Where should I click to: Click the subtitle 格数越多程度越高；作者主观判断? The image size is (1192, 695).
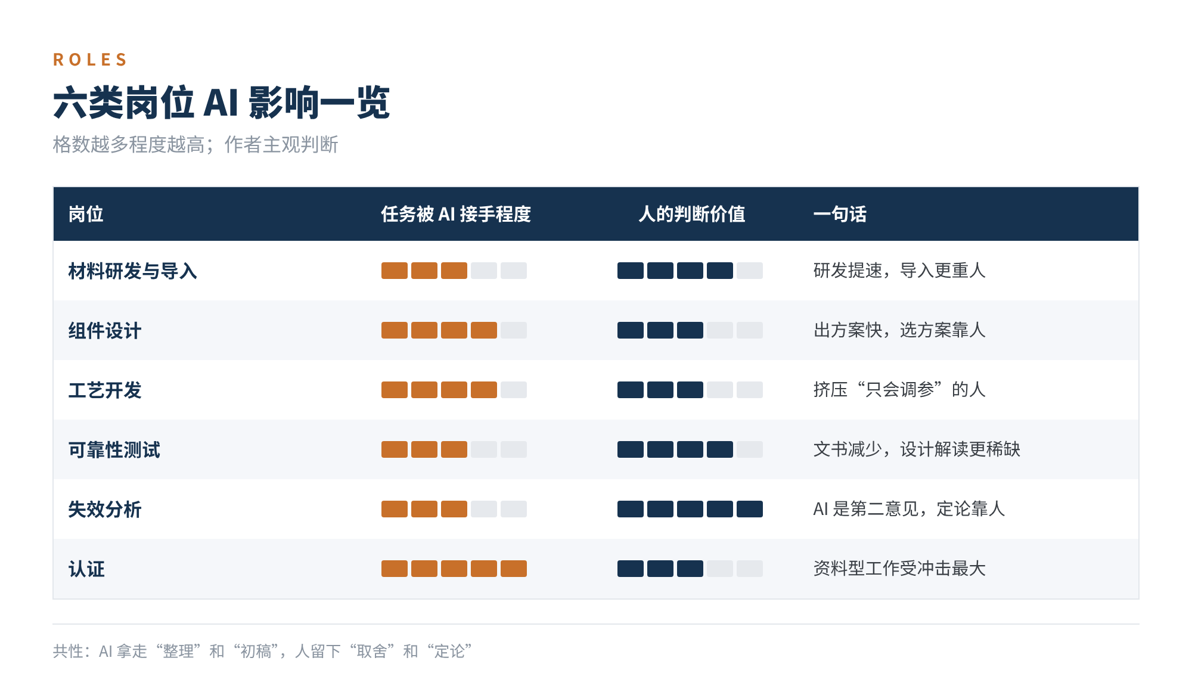(x=195, y=144)
